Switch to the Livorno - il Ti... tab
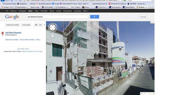This screenshot has height=95, width=169. [7, 7]
